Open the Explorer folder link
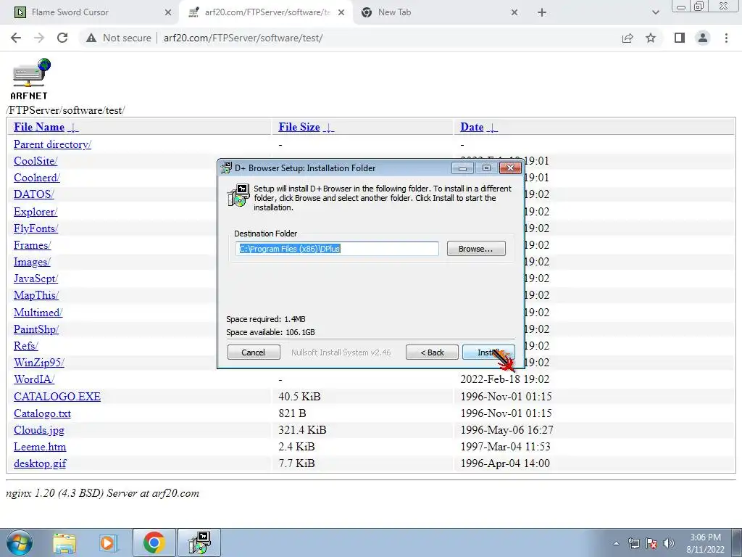 pyautogui.click(x=36, y=211)
